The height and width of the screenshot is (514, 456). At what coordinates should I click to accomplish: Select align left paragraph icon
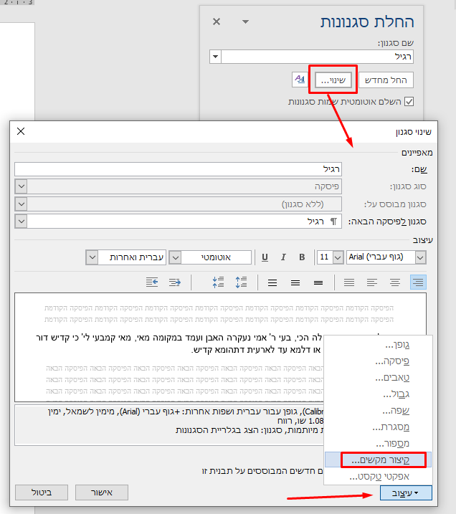tap(372, 282)
